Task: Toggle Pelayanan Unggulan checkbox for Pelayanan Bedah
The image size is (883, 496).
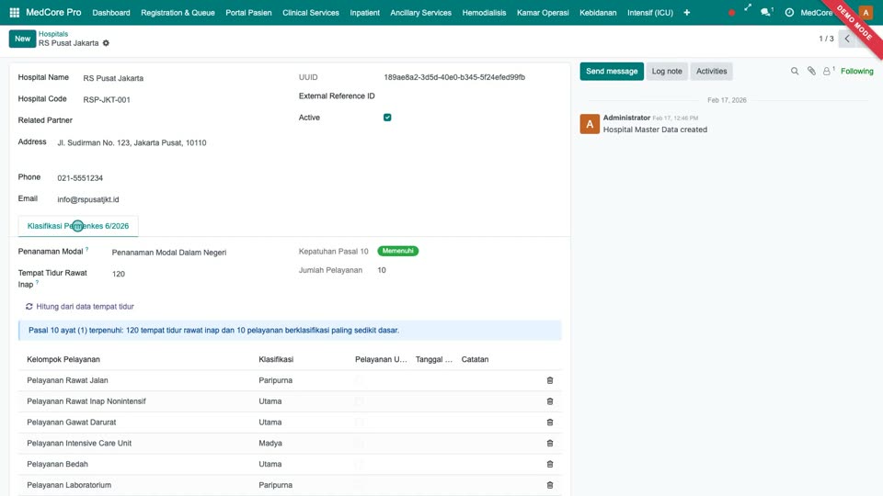Action: (360, 465)
